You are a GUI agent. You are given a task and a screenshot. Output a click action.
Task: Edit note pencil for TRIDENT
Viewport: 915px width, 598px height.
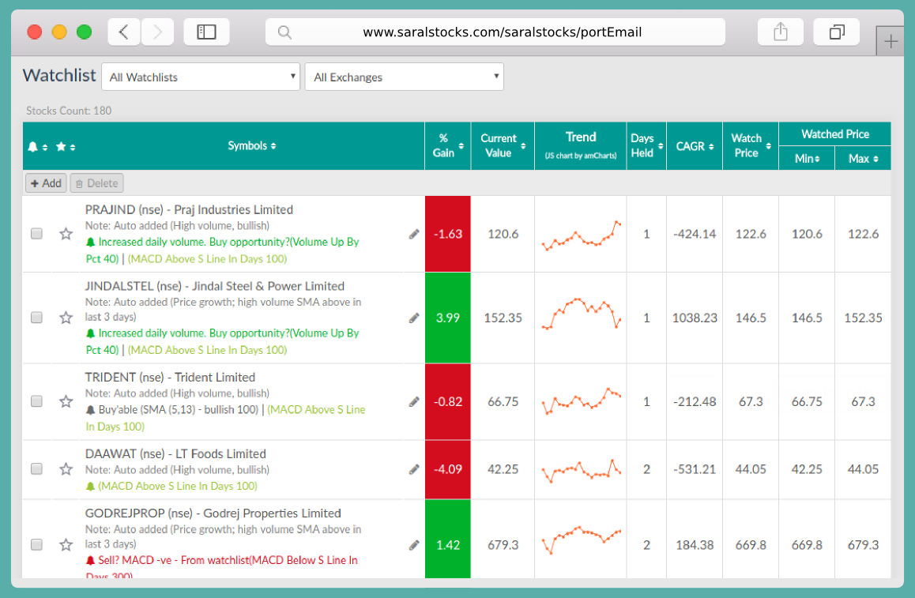(x=414, y=401)
